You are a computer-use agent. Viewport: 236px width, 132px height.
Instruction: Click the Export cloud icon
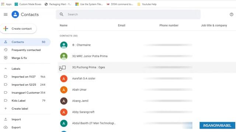[6, 127]
